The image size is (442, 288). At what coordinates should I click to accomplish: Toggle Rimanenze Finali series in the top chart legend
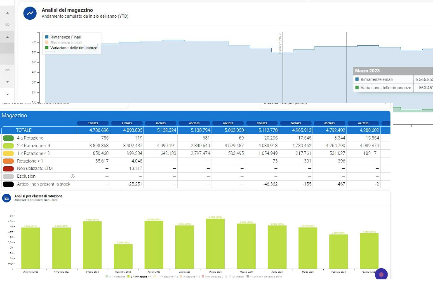63,37
